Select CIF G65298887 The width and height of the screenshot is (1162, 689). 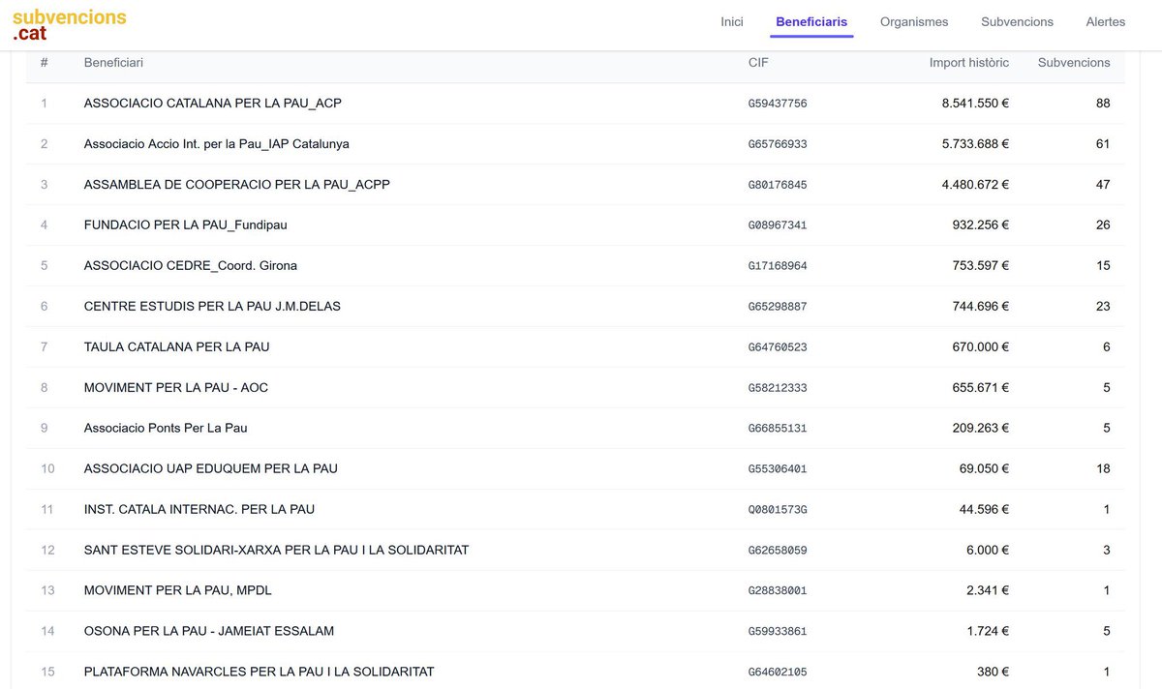click(778, 307)
